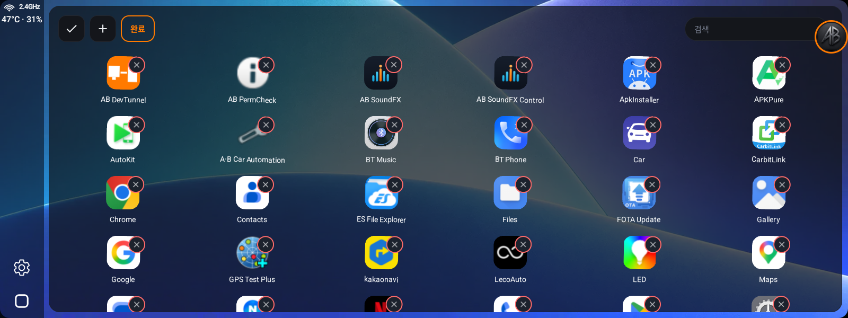Click X badge on AB SoundFX

pos(394,65)
